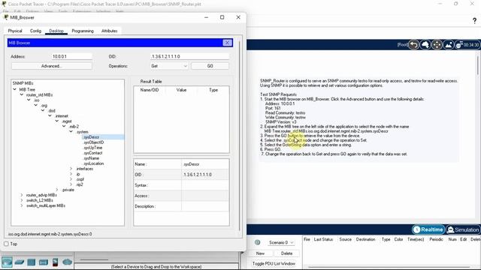Switch to Simulation mode

(463, 229)
